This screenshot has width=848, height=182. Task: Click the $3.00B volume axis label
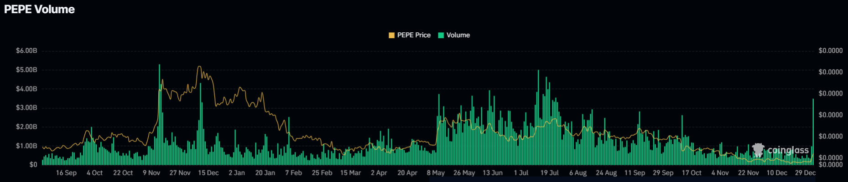26,108
